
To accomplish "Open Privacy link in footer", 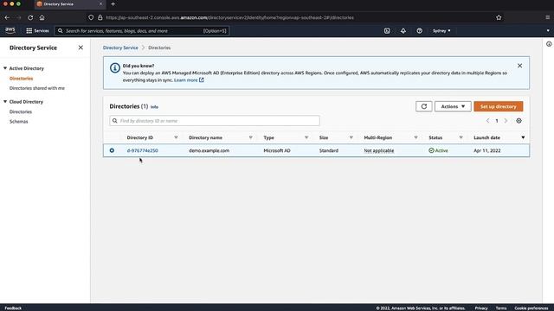I will [481, 308].
